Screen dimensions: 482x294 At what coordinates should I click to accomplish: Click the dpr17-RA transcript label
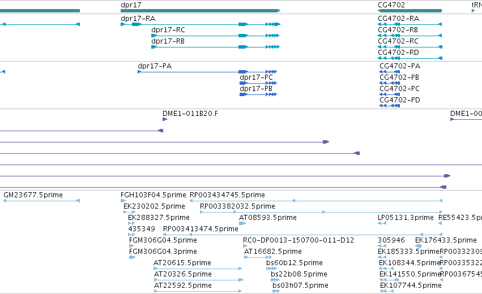(138, 19)
